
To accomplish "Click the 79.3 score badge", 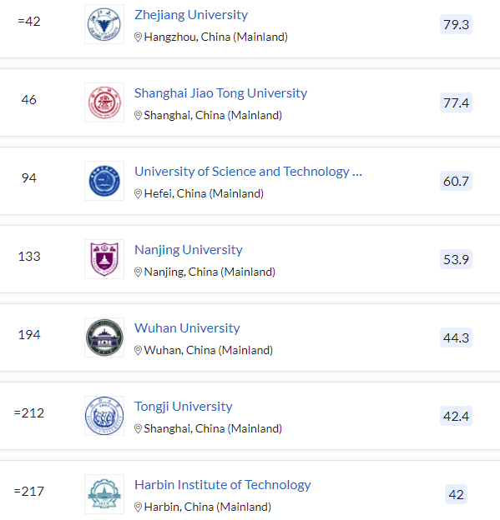I will (x=456, y=24).
